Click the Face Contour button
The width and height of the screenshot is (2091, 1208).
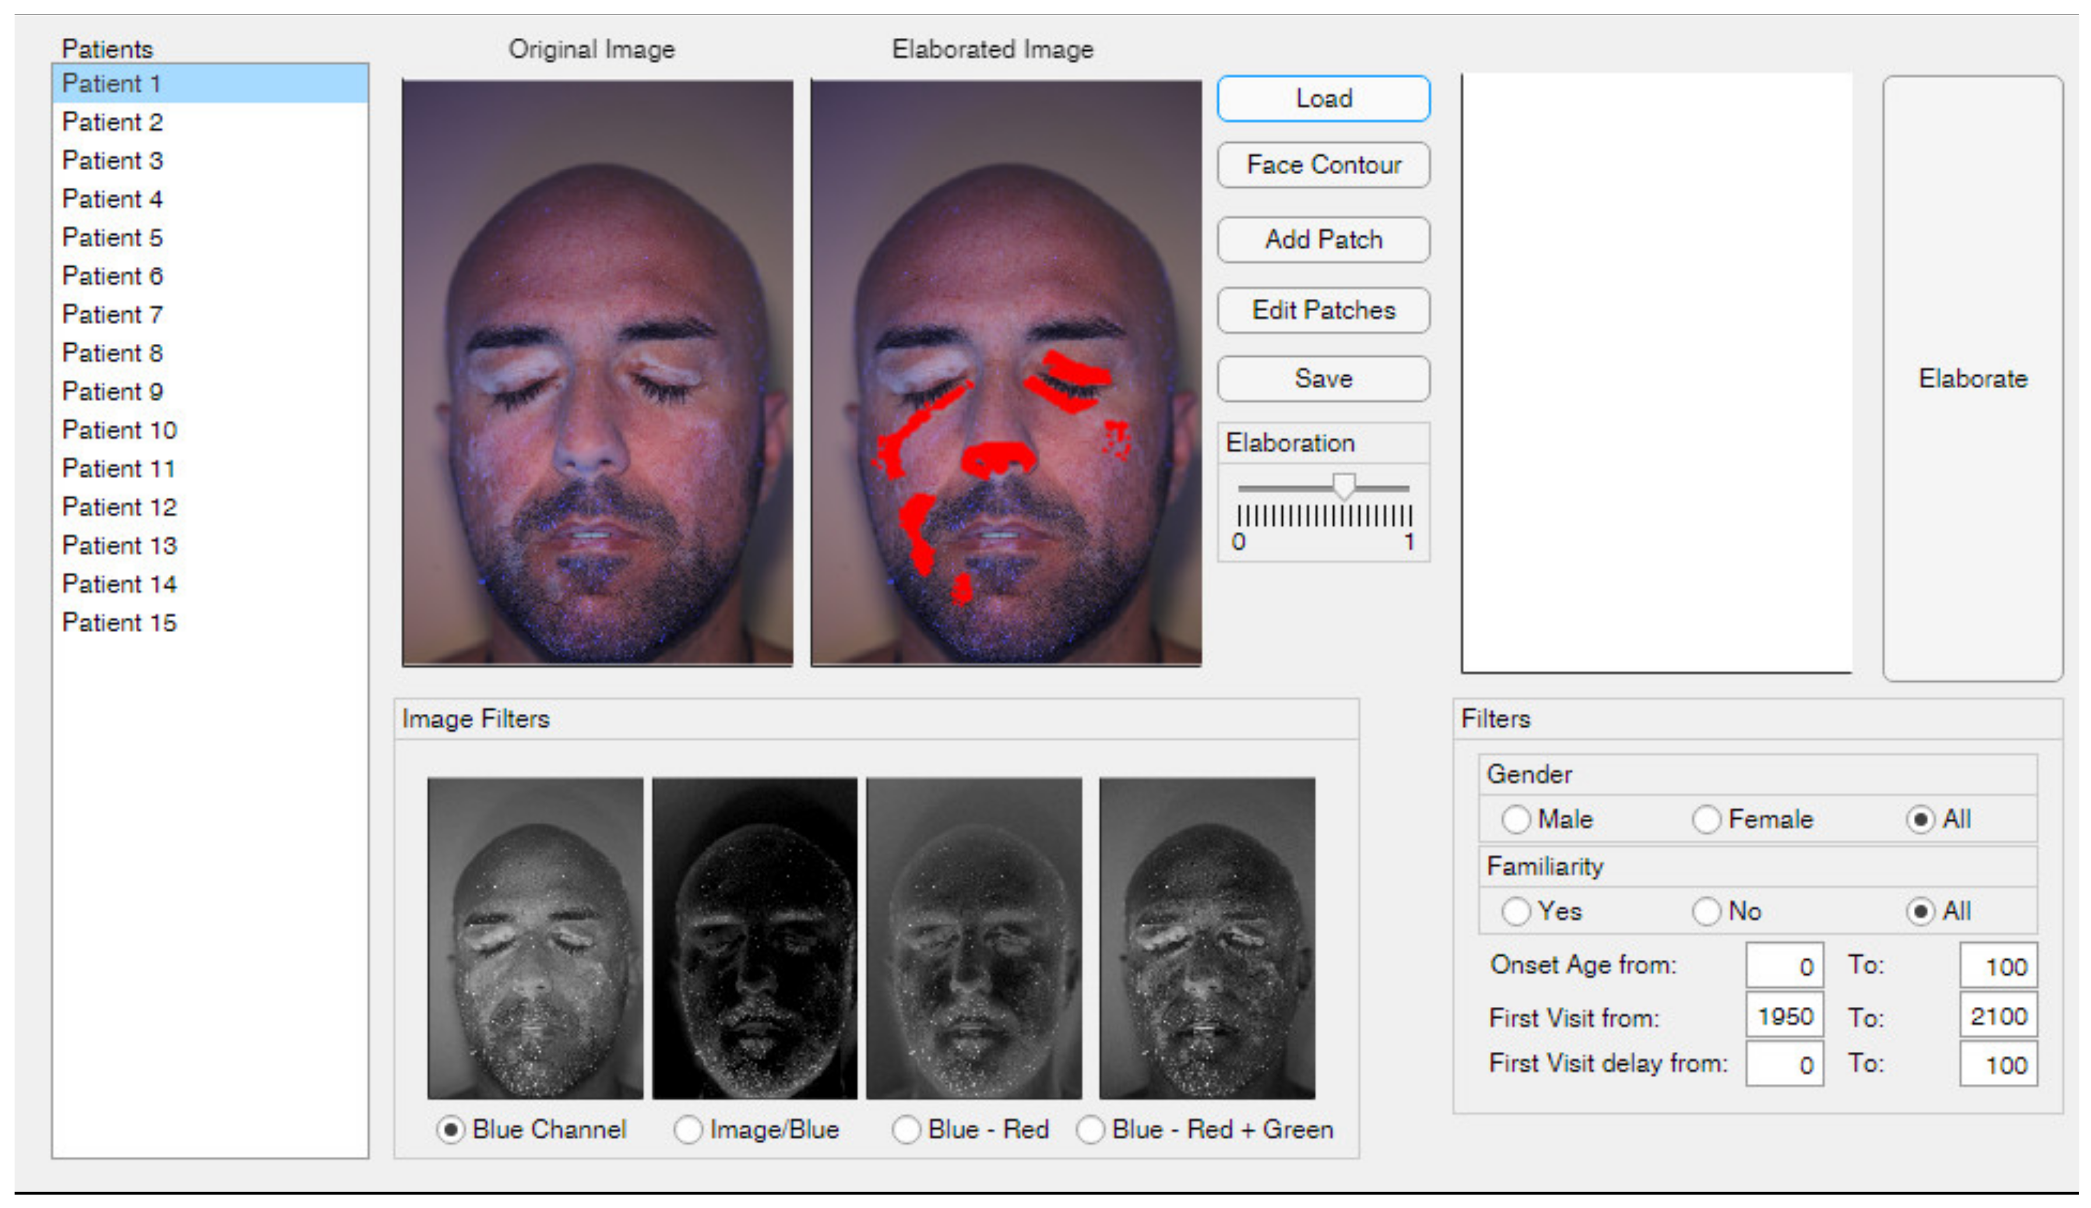point(1323,165)
